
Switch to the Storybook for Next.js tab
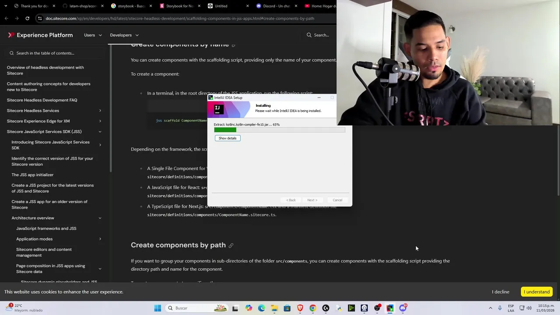click(x=180, y=6)
